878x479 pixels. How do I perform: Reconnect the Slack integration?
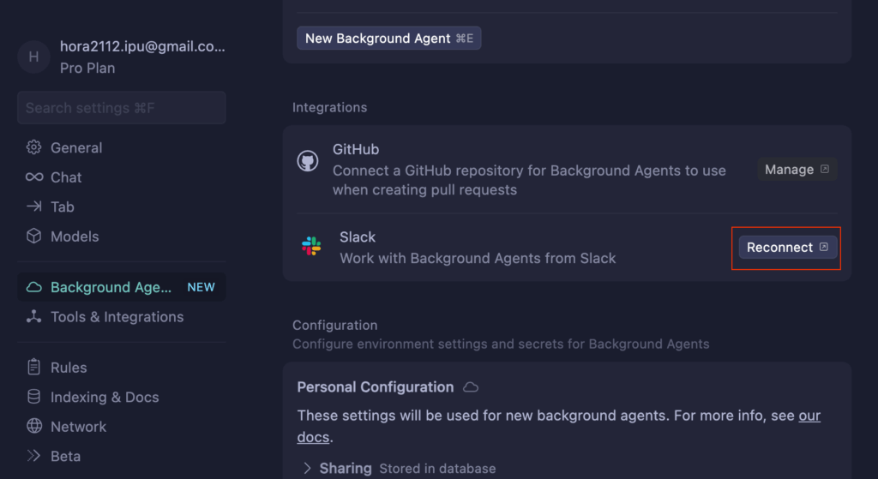(x=788, y=248)
